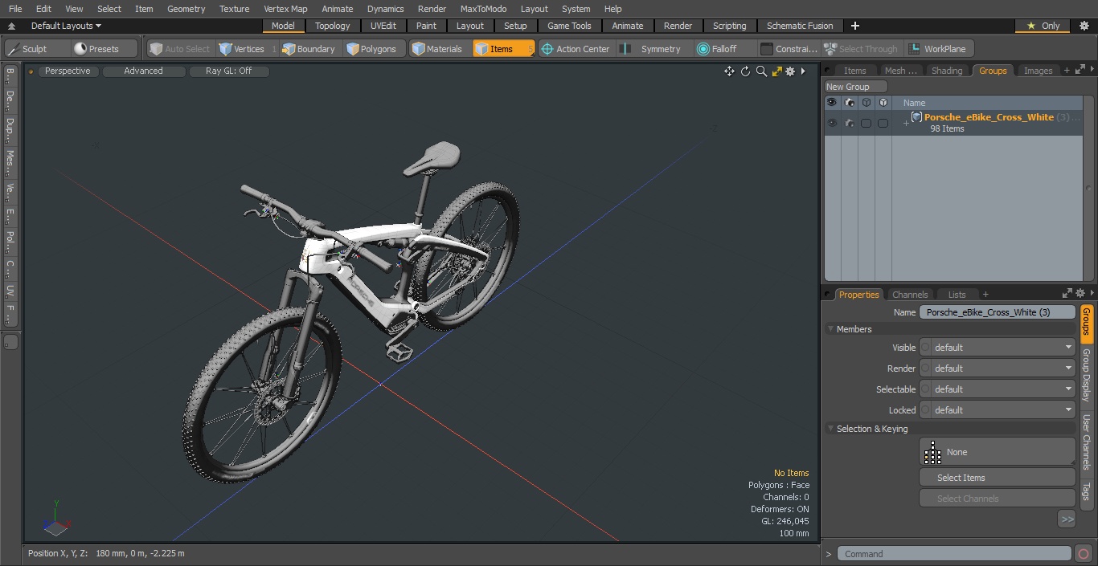Image resolution: width=1098 pixels, height=566 pixels.
Task: Switch to the UVEdit layout tab
Action: click(383, 26)
